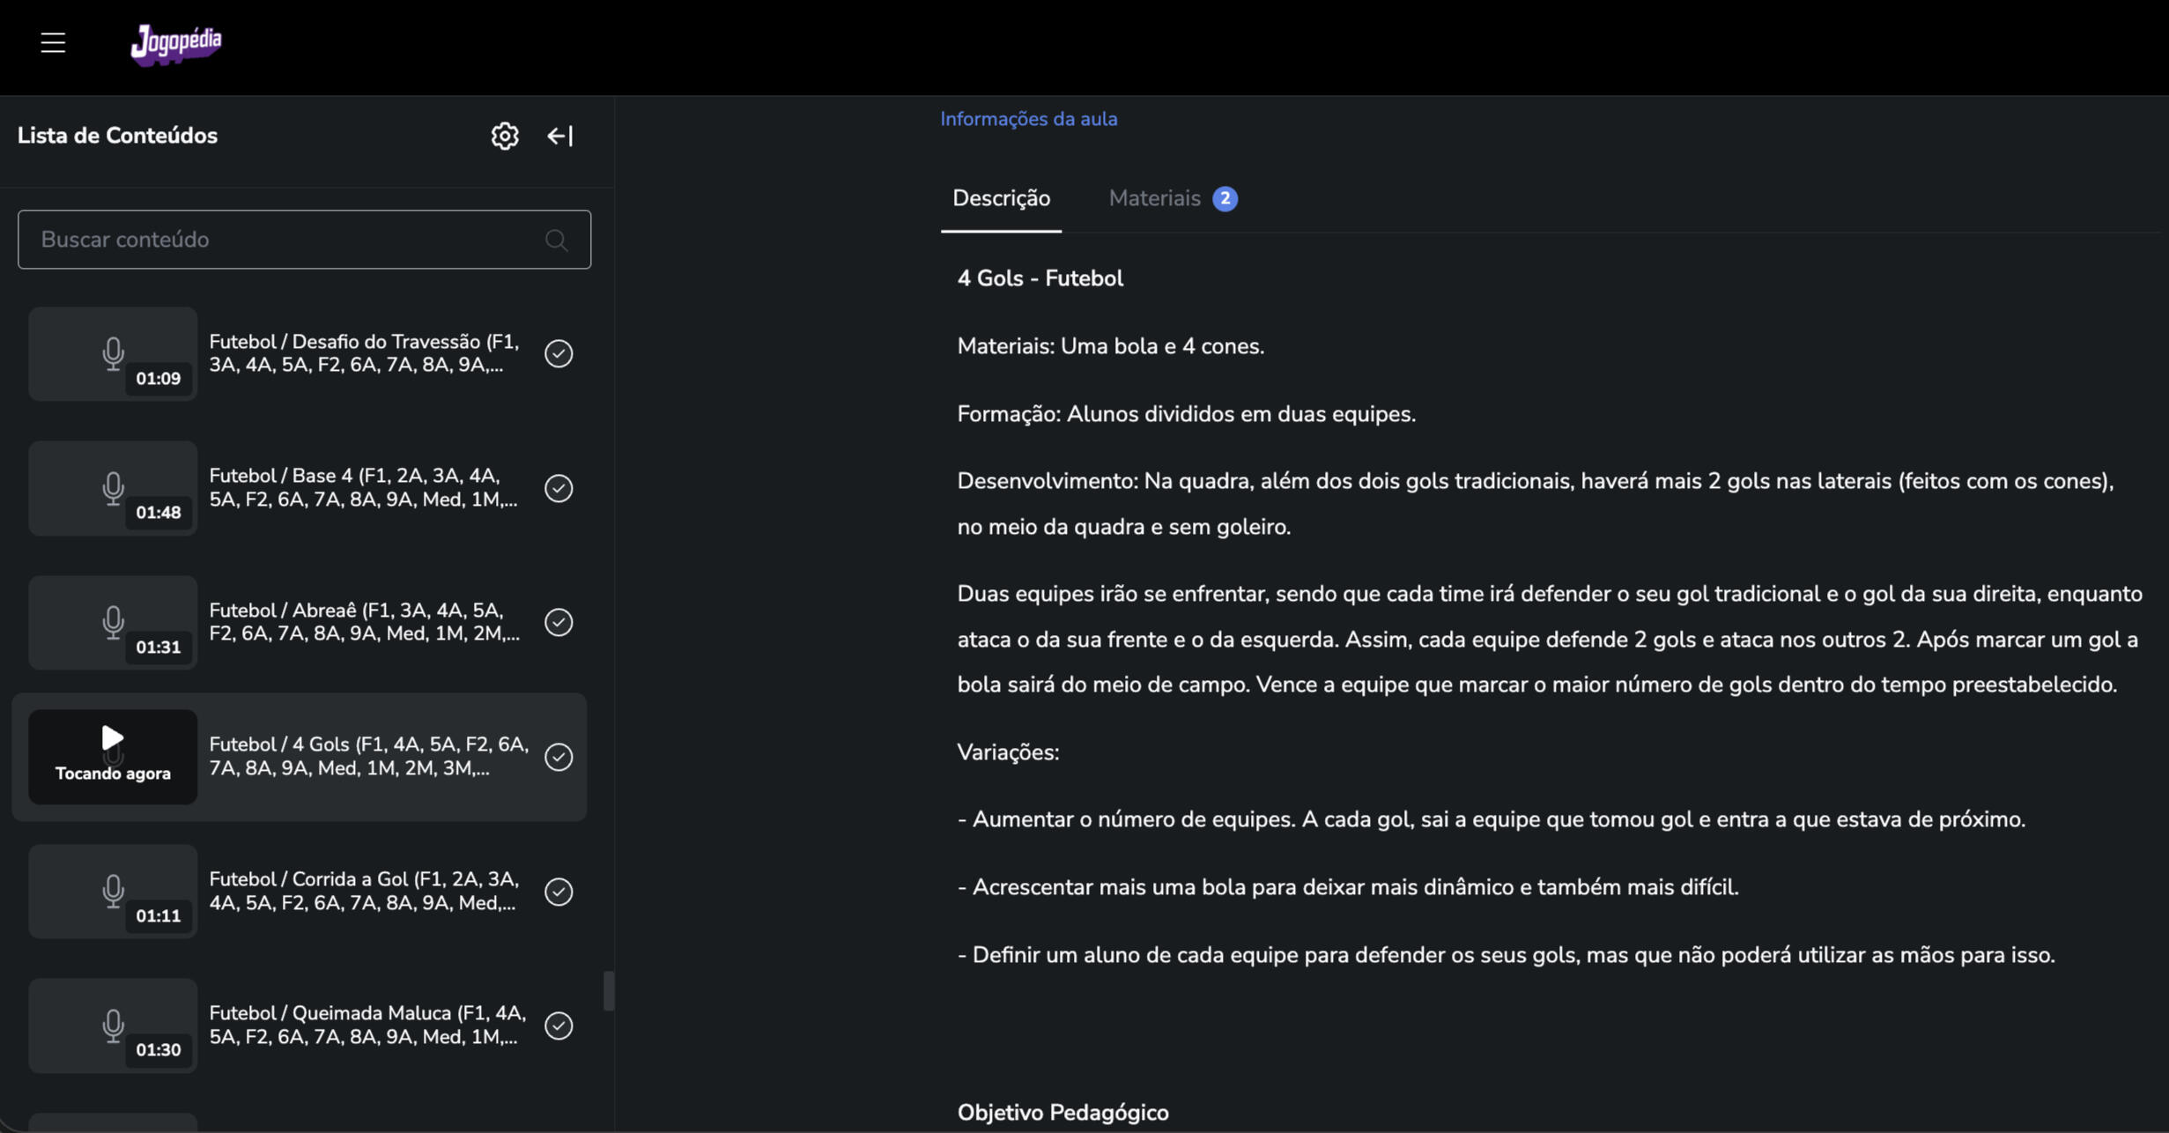Click microphone icon for Corrida a Gol
The width and height of the screenshot is (2169, 1133).
tap(113, 891)
